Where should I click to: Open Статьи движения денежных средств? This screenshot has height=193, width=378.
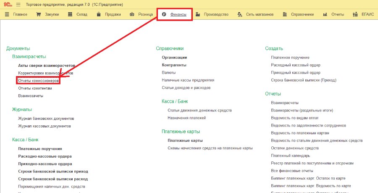tap(199, 110)
